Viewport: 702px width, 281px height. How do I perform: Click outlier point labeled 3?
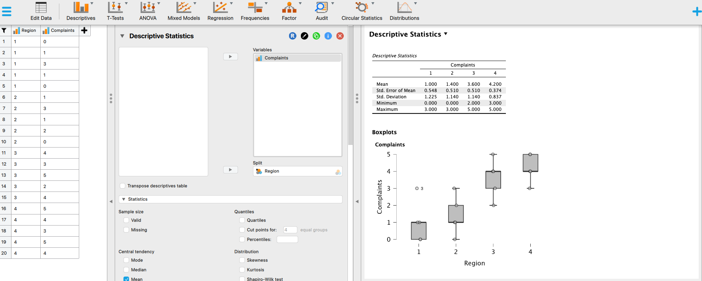(417, 189)
